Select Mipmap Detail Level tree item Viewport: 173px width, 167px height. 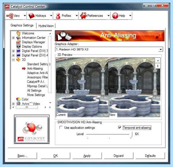coord(37,86)
